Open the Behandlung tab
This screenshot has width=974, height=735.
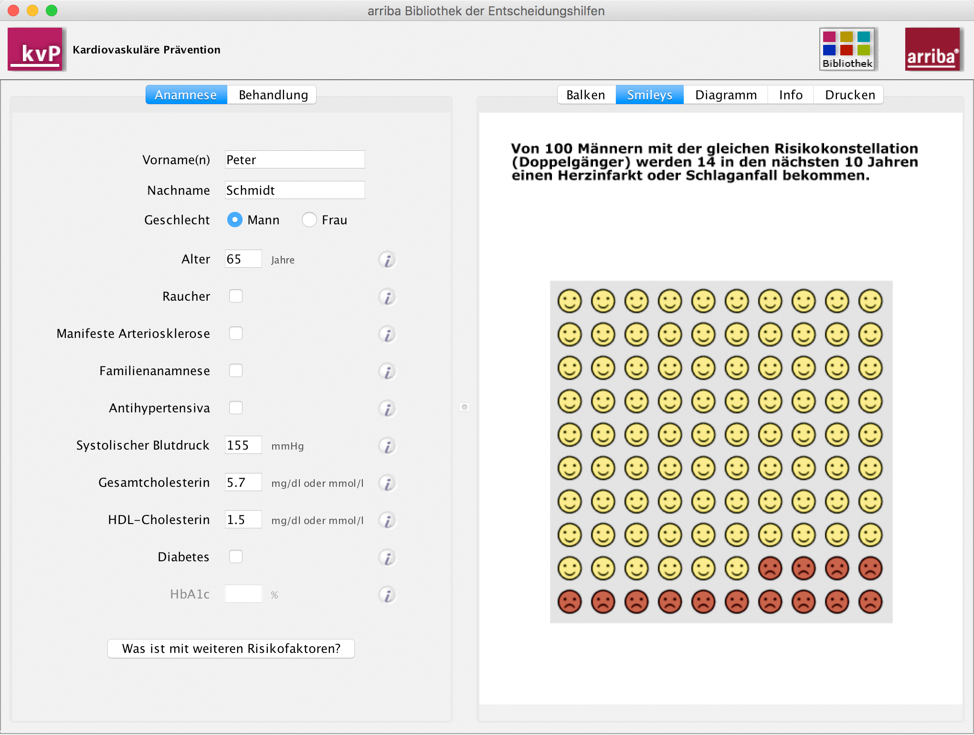coord(272,95)
